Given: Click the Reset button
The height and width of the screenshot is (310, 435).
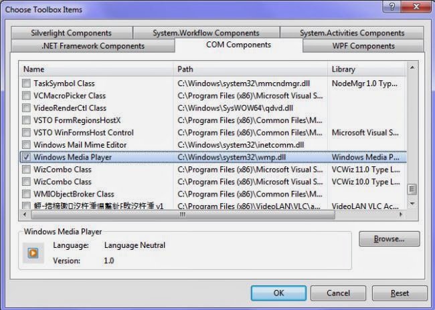Looking at the screenshot, I should (x=400, y=293).
